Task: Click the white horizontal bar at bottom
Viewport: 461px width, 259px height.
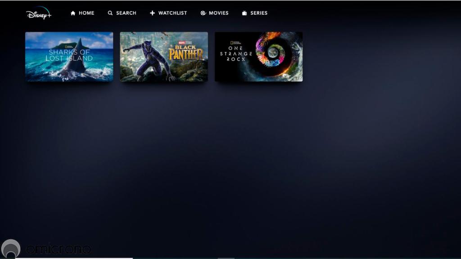Action: coord(74,258)
